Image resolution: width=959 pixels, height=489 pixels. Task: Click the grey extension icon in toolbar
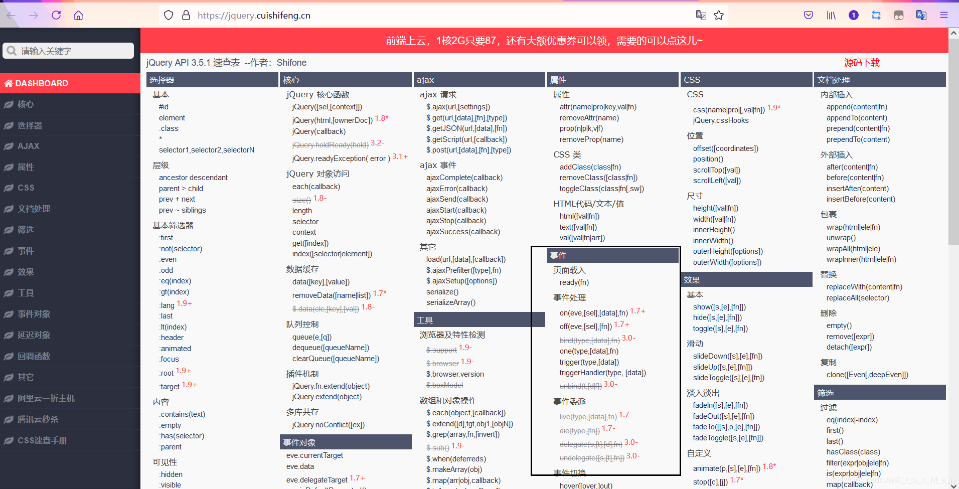click(x=899, y=15)
